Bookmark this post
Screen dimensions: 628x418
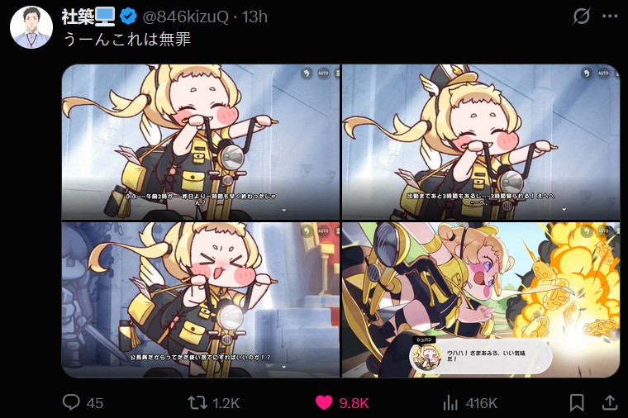coord(577,402)
